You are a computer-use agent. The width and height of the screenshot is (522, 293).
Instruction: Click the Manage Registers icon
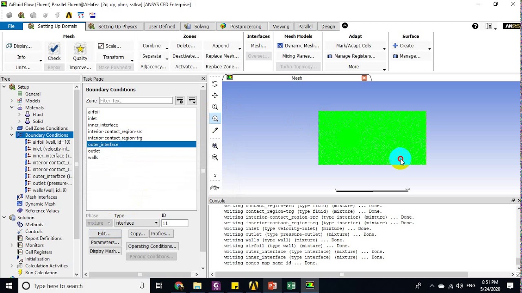click(330, 56)
